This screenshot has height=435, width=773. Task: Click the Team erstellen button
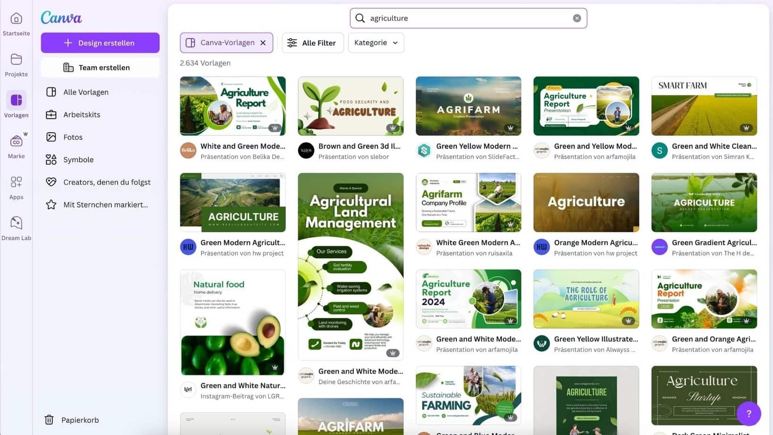tap(100, 67)
